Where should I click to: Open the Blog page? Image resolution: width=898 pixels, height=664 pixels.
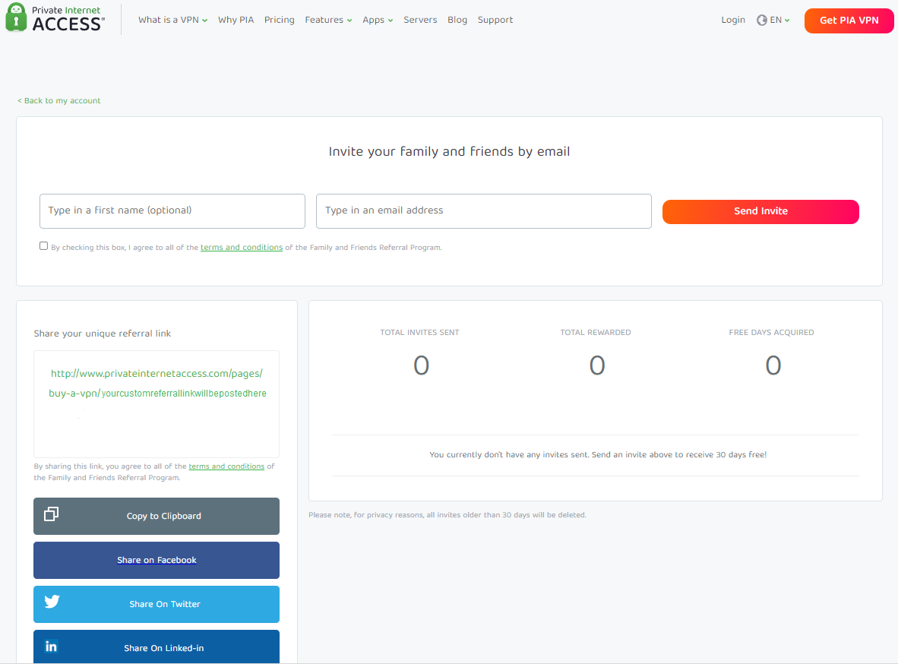coord(457,20)
